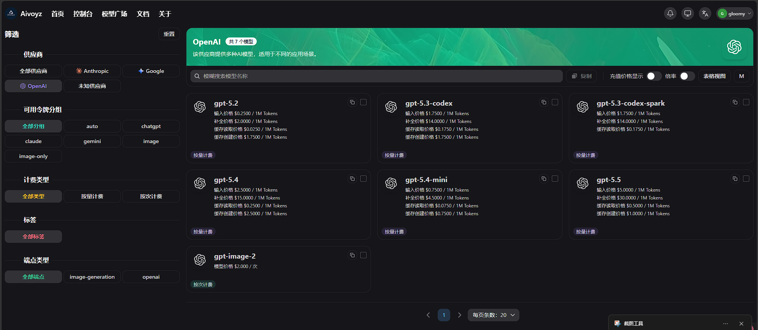The width and height of the screenshot is (758, 330).
Task: Click the Aivoyz logo icon
Action: click(x=11, y=13)
